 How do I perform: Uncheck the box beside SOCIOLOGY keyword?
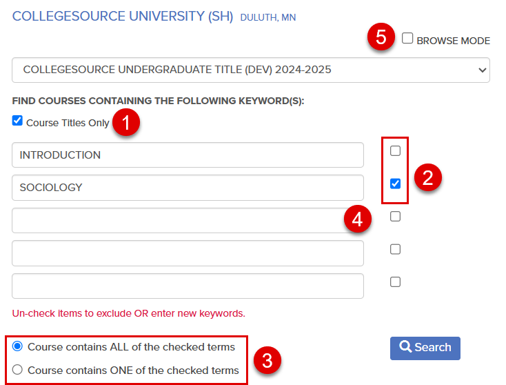395,184
